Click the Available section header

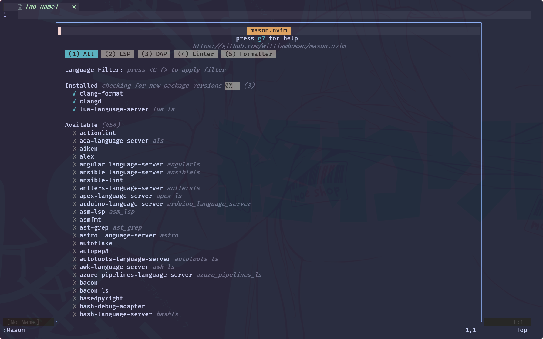coord(81,125)
